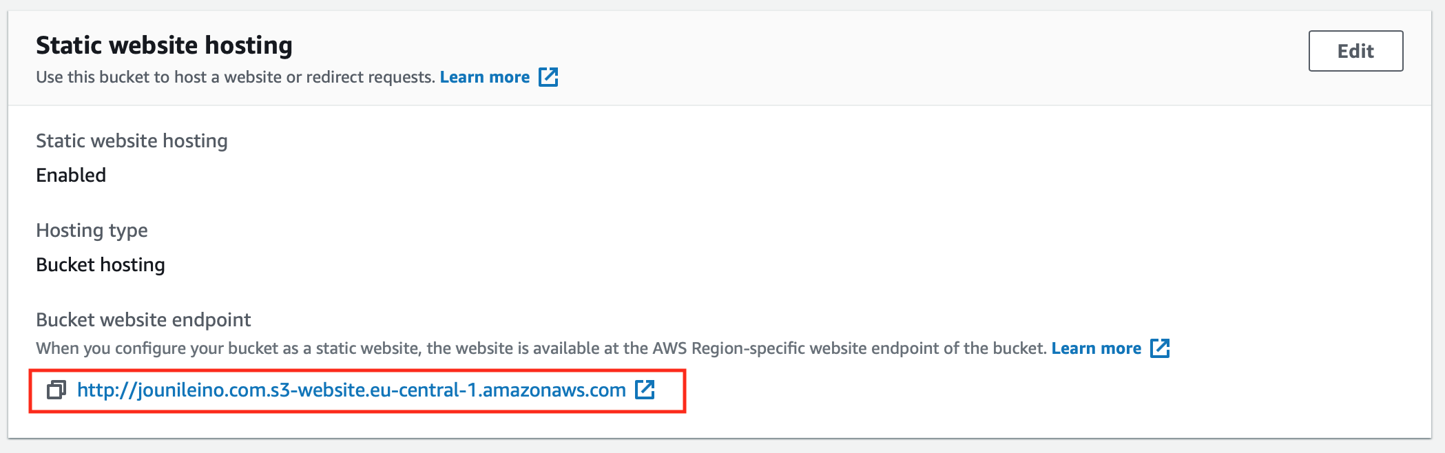Select the 'Bucket hosting' value text
Viewport: 1445px width, 453px height.
[101, 265]
